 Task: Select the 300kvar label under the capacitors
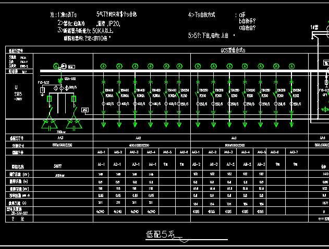point(61,132)
